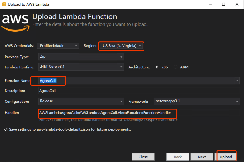Toggle Save settings to aws-lambda-tools-defaults.json checkbox
Image resolution: width=244 pixels, height=162 pixels.
tap(6, 129)
